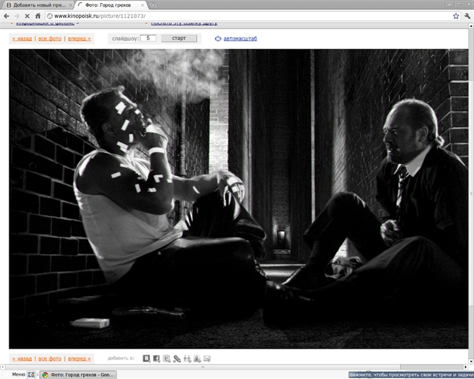Open Chrome's wrench settings menu
This screenshot has height=379, width=474.
467,16
